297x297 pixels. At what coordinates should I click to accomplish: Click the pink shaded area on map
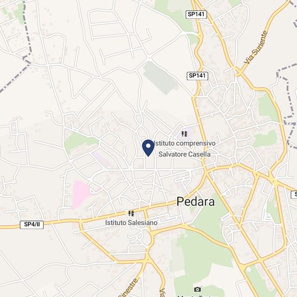[x=81, y=194]
